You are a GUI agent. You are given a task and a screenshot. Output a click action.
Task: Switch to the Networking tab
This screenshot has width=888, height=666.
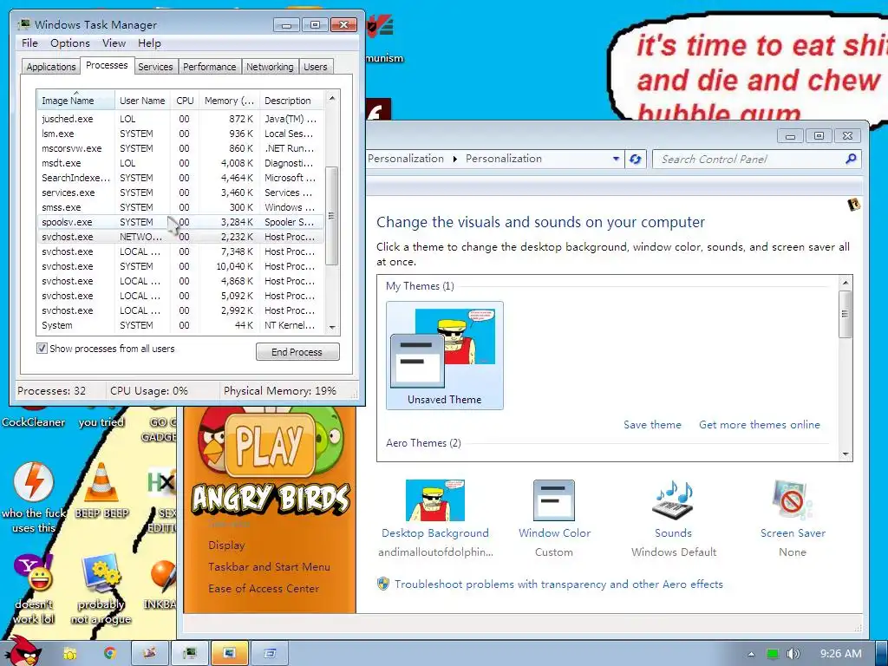coord(270,67)
